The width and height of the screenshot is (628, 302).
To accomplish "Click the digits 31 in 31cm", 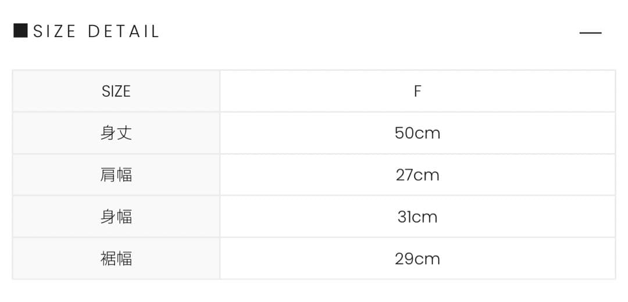I will [x=404, y=217].
